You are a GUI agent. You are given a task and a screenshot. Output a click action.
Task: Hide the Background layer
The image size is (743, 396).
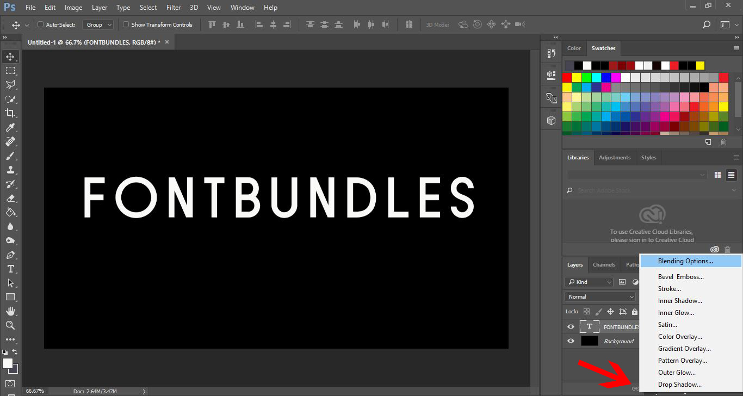(x=571, y=341)
